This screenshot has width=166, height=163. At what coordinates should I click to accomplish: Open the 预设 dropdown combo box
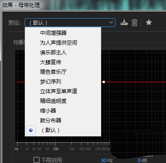(x=70, y=23)
